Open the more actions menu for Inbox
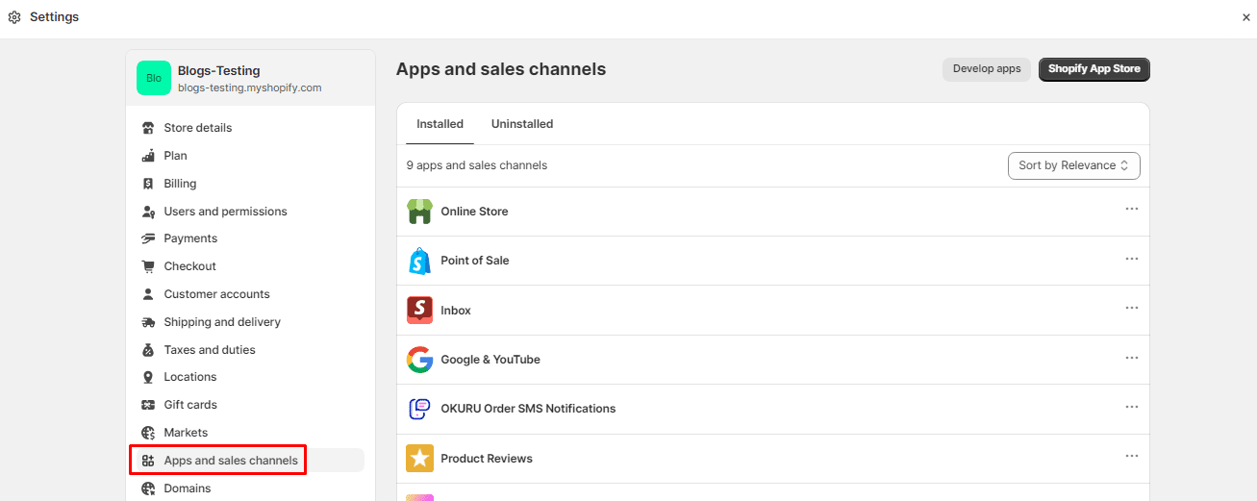 point(1131,308)
